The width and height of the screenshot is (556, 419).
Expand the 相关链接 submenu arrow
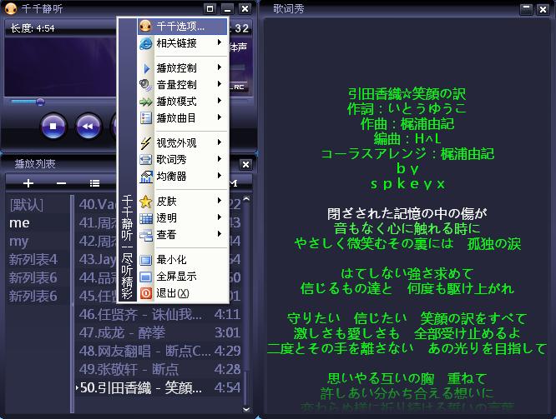point(220,42)
